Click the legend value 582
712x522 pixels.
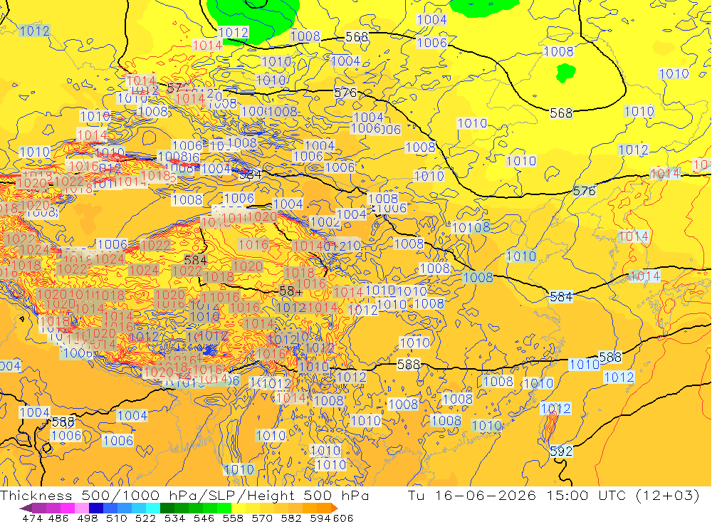click(291, 518)
